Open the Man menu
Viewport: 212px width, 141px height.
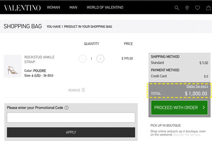tap(73, 8)
